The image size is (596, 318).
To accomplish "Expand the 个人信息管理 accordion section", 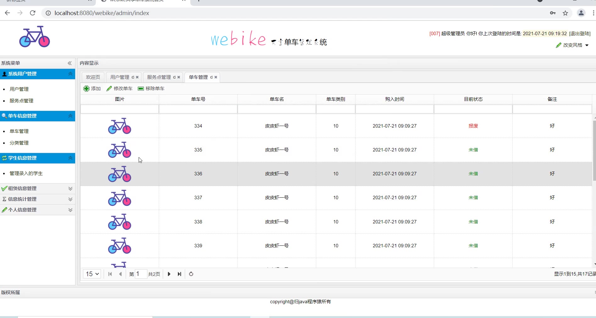I will point(70,210).
